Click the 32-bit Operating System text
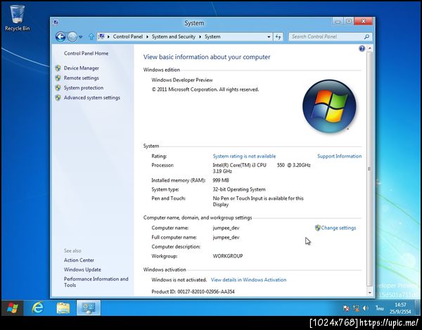This screenshot has width=422, height=330. [x=239, y=189]
